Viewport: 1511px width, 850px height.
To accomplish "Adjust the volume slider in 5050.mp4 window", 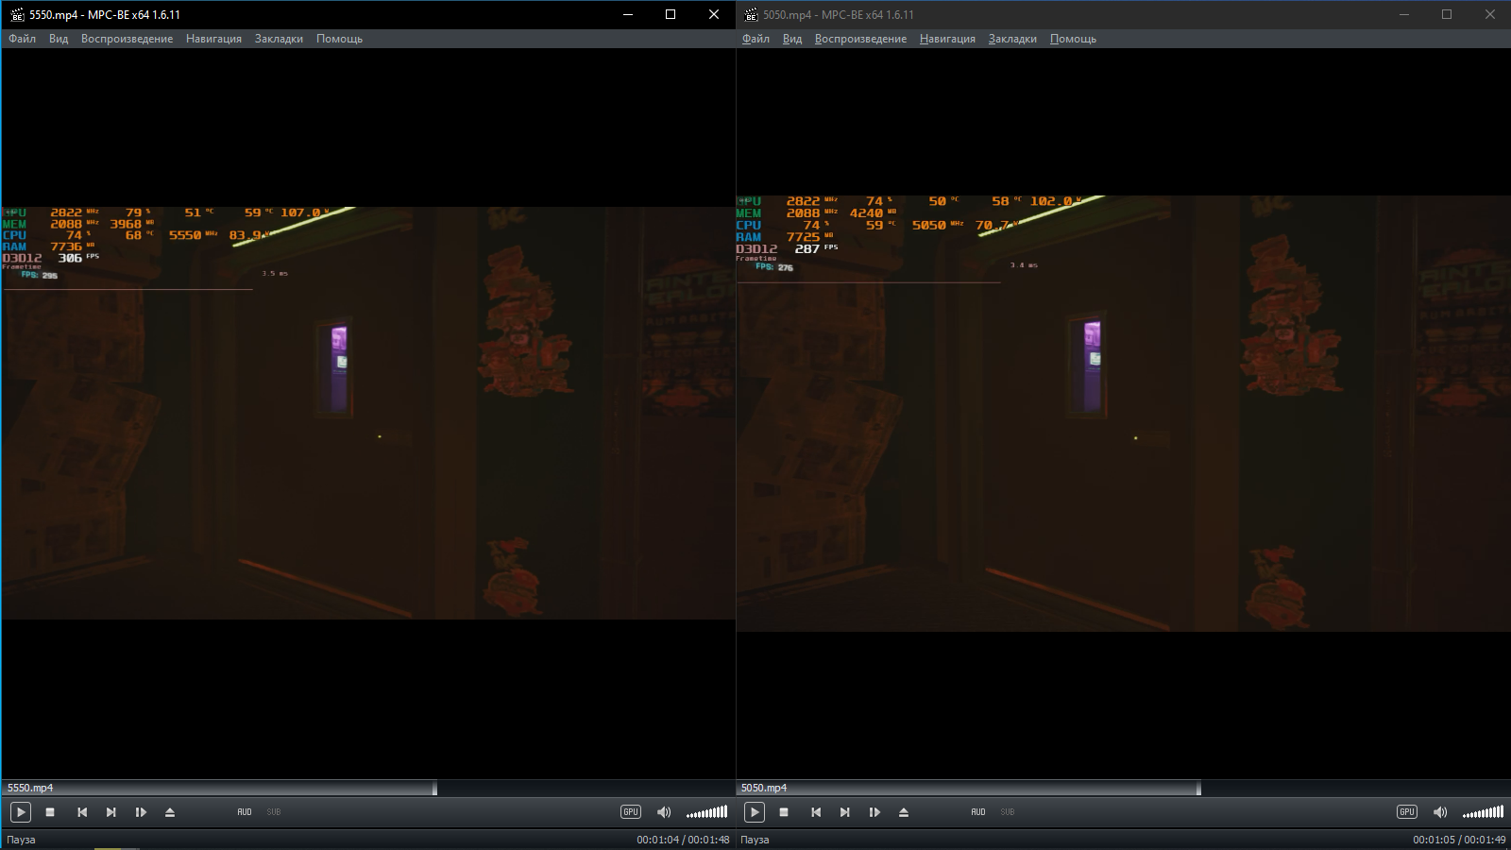I will coord(1483,812).
